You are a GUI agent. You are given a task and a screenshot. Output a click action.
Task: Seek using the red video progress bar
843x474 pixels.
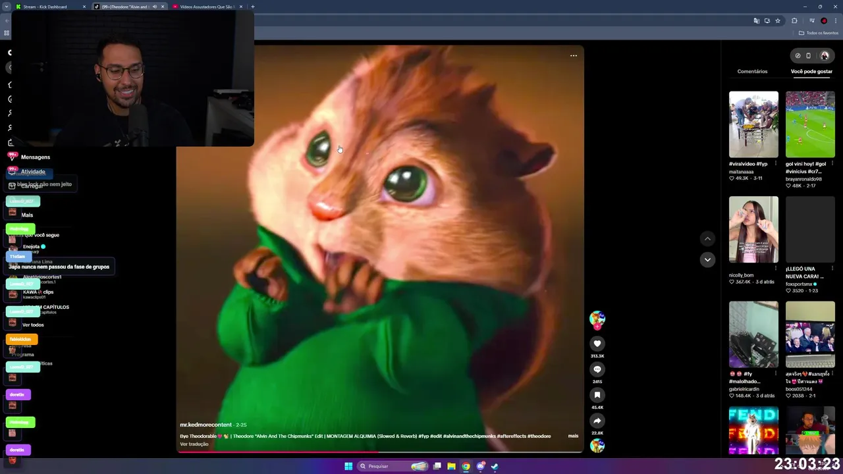tap(380, 452)
